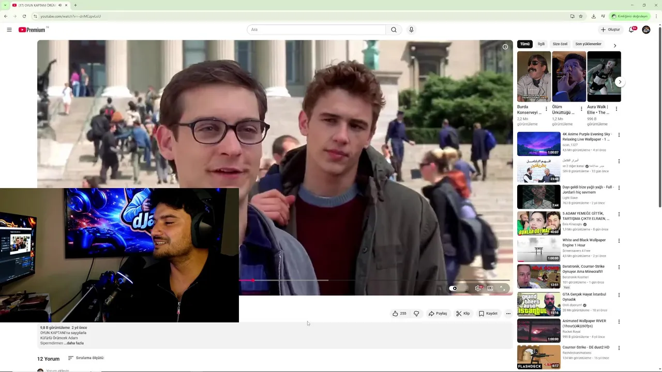Open Burda Konserveyi Shorts thumbnail
The image size is (662, 372).
pos(534,76)
